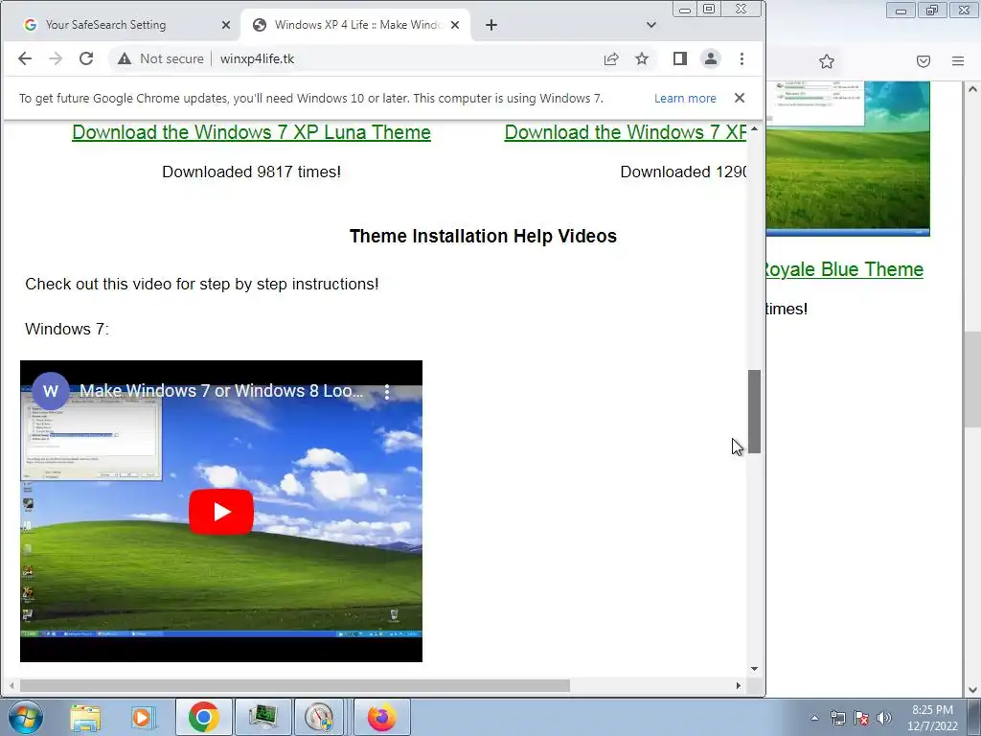The height and width of the screenshot is (736, 981).
Task: Close the Windows XP 4 Life tab
Action: 455,25
